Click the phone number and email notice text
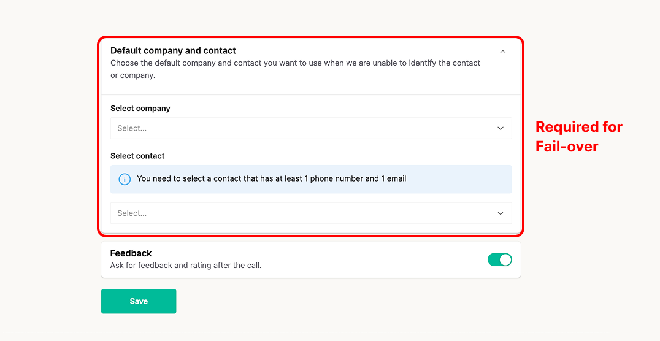 pyautogui.click(x=271, y=178)
